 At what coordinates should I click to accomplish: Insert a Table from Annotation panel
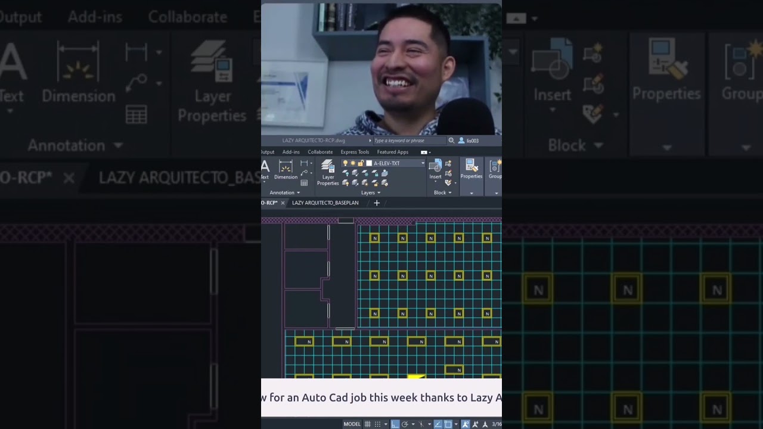tap(304, 183)
